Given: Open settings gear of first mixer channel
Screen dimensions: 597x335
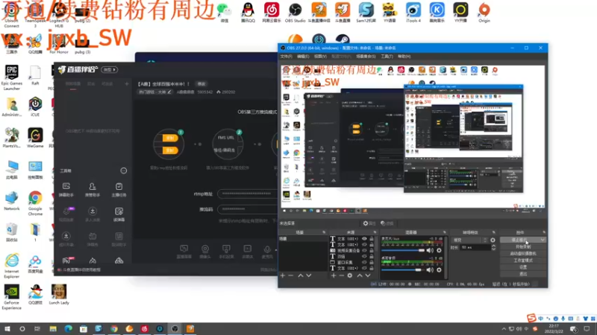Looking at the screenshot, I should point(439,250).
